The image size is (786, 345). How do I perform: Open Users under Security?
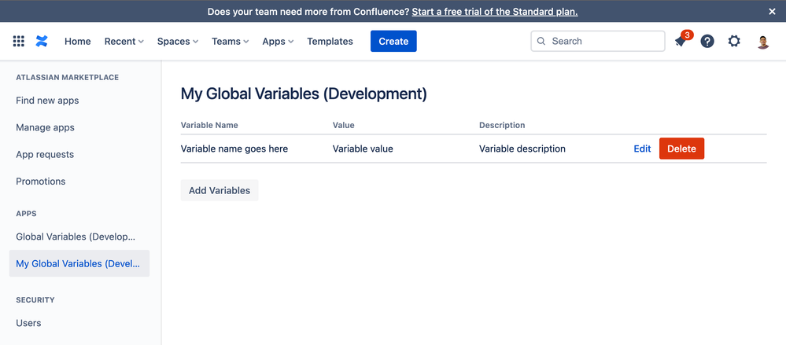tap(28, 323)
